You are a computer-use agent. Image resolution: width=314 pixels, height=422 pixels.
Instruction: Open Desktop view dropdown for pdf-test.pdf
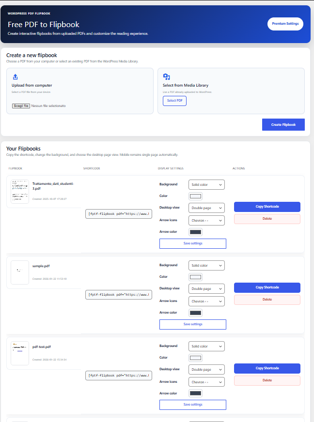[206, 370]
